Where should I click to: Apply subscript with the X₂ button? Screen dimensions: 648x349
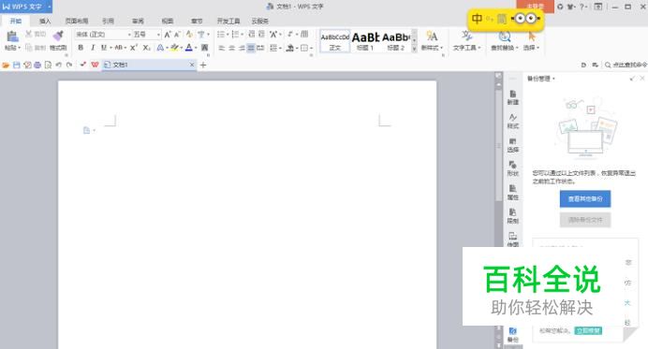pyautogui.click(x=146, y=48)
